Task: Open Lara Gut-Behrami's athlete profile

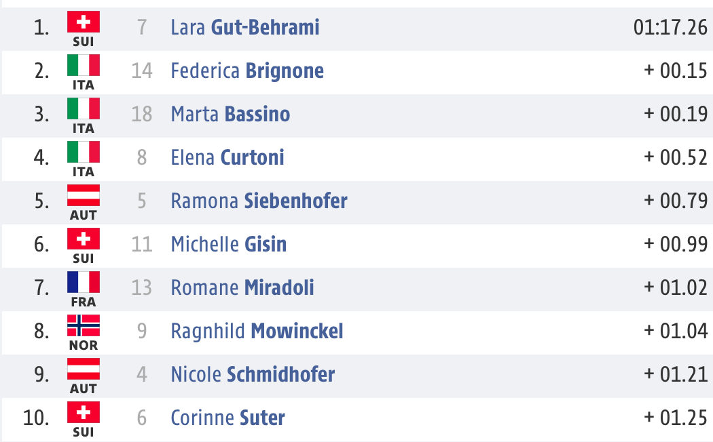Action: pos(245,27)
